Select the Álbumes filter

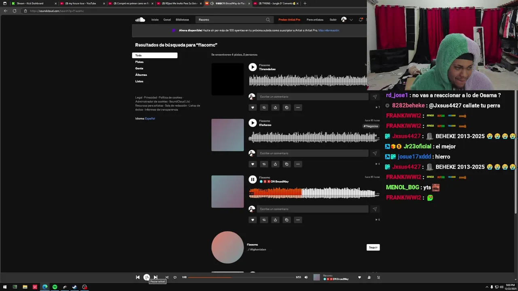pyautogui.click(x=141, y=75)
